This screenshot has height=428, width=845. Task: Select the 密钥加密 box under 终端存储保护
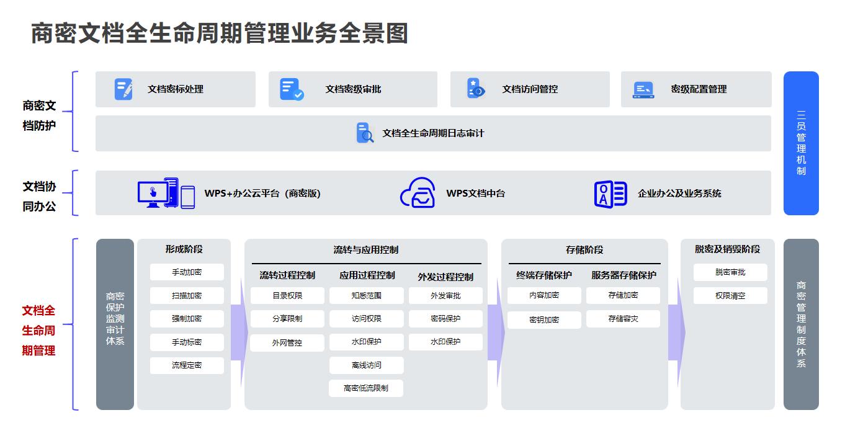pos(544,320)
